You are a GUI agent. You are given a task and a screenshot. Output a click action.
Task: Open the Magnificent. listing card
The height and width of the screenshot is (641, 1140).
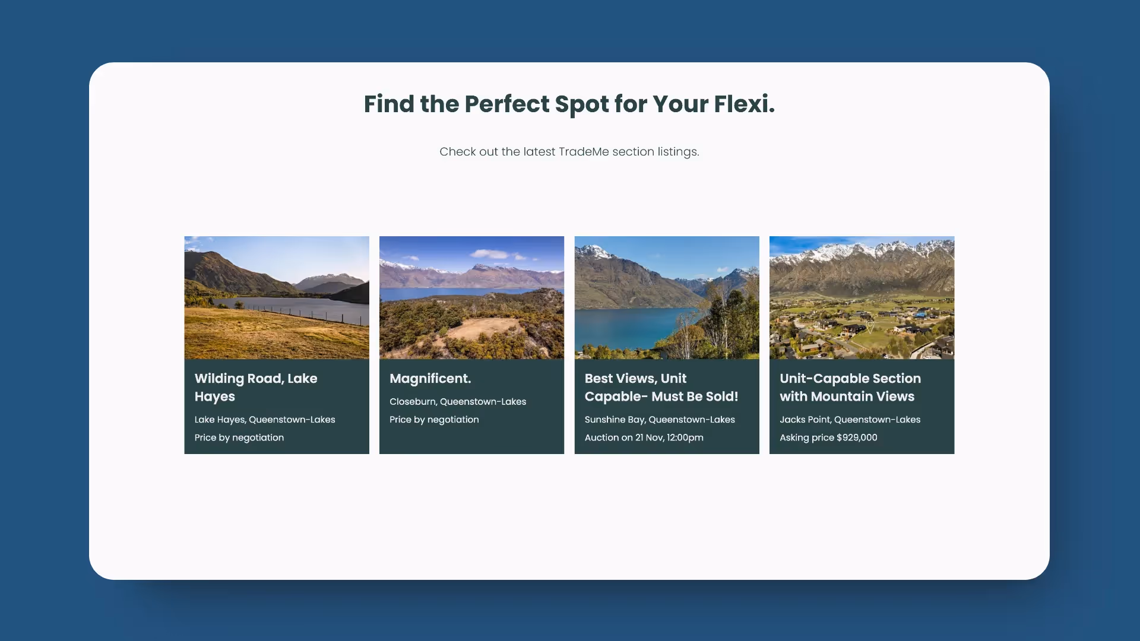(x=471, y=344)
